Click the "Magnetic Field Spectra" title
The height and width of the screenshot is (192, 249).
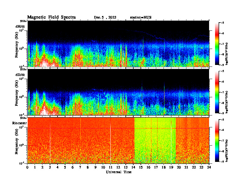point(52,17)
